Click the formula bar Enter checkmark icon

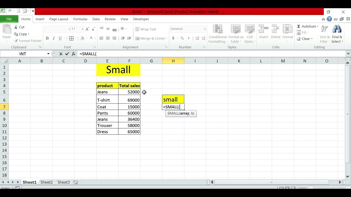click(67, 54)
